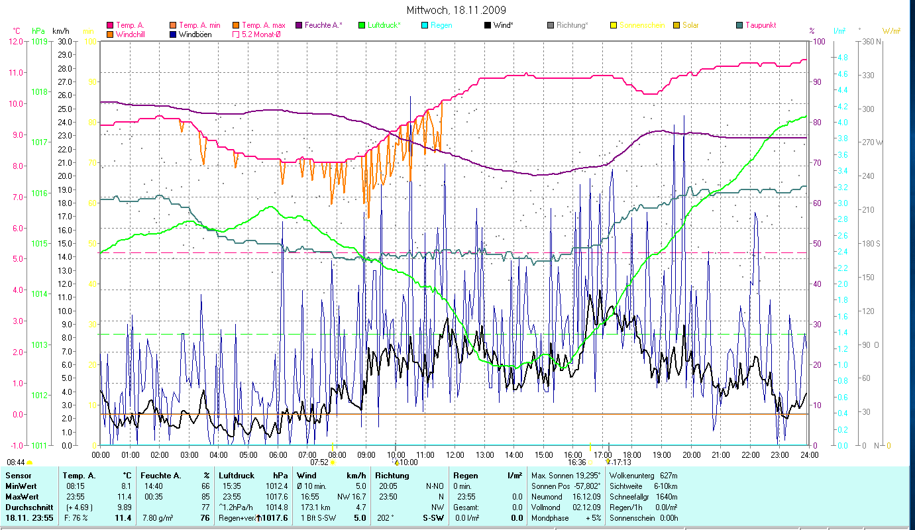Screen dimensions: 915x530
Task: Toggle the 5.2 Monat-Ø checkbox
Action: click(x=237, y=34)
